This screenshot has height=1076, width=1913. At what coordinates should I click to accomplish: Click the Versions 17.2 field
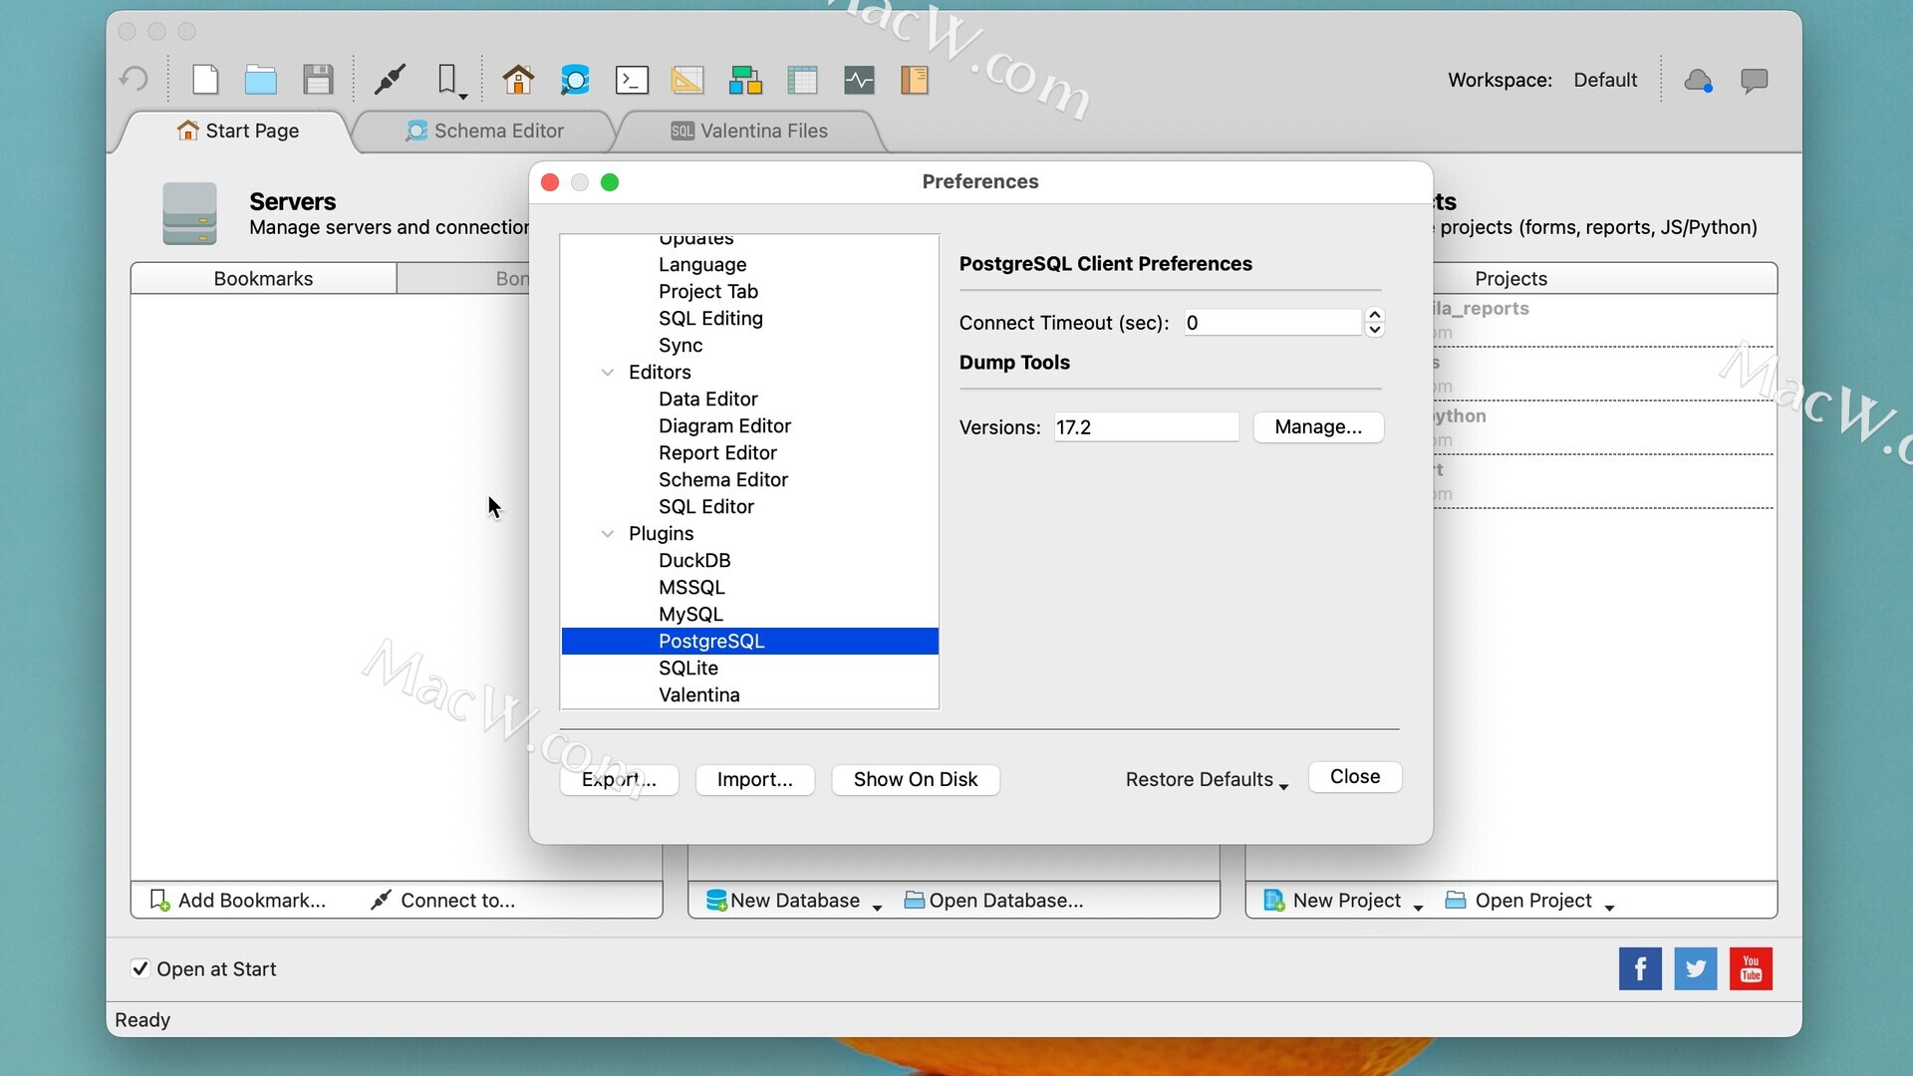coord(1146,427)
